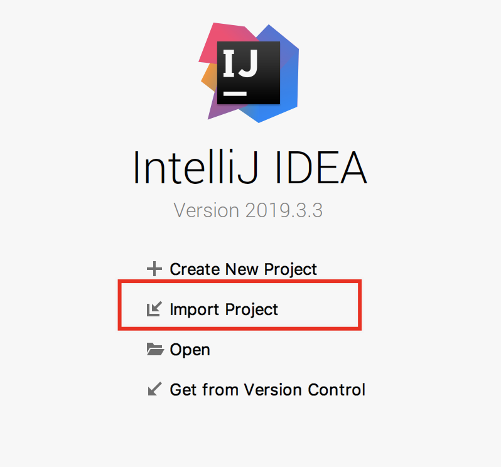The width and height of the screenshot is (501, 467).
Task: Select Get from Version Control
Action: click(267, 389)
